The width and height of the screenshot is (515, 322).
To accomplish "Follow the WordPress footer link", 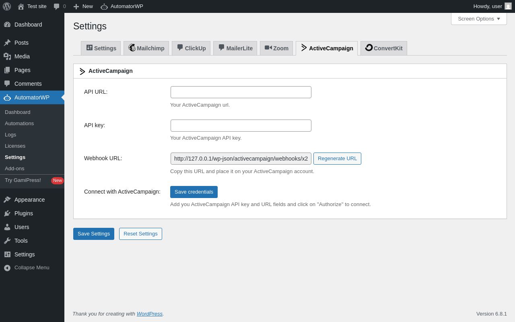I will click(x=150, y=314).
